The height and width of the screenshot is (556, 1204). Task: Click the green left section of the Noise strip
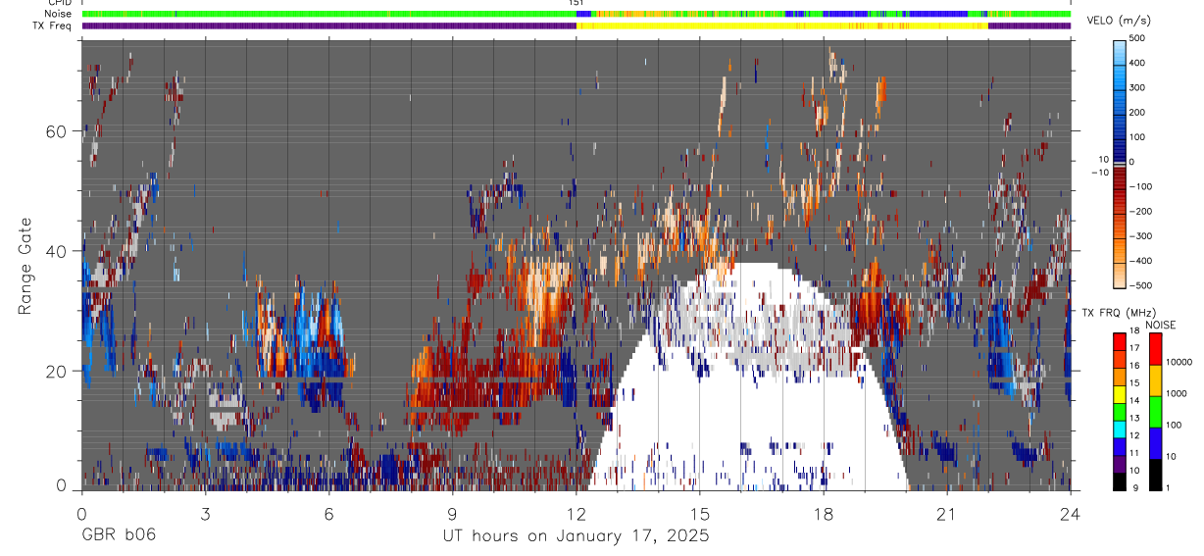329,14
